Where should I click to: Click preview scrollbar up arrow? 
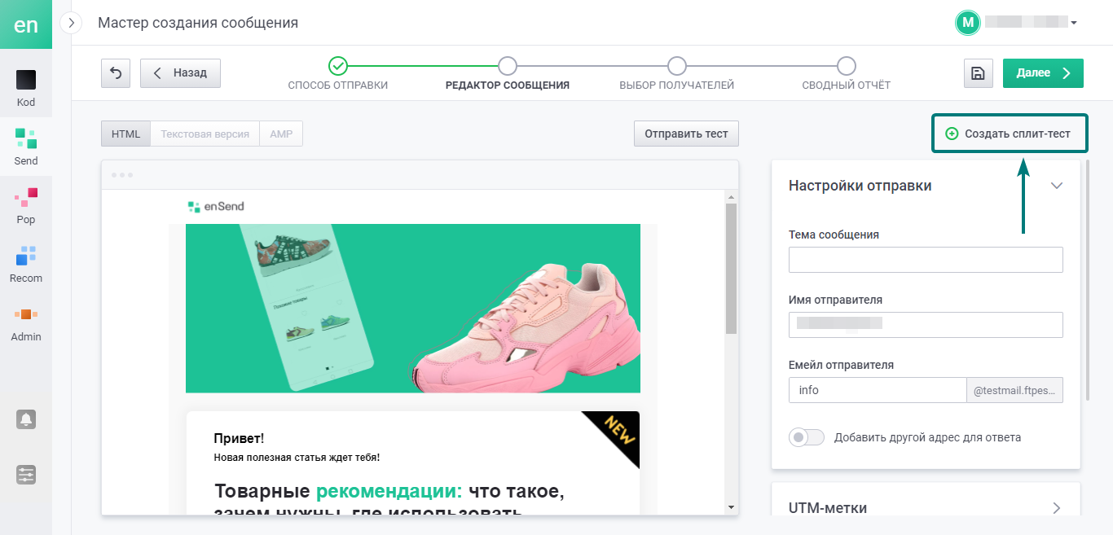point(731,196)
